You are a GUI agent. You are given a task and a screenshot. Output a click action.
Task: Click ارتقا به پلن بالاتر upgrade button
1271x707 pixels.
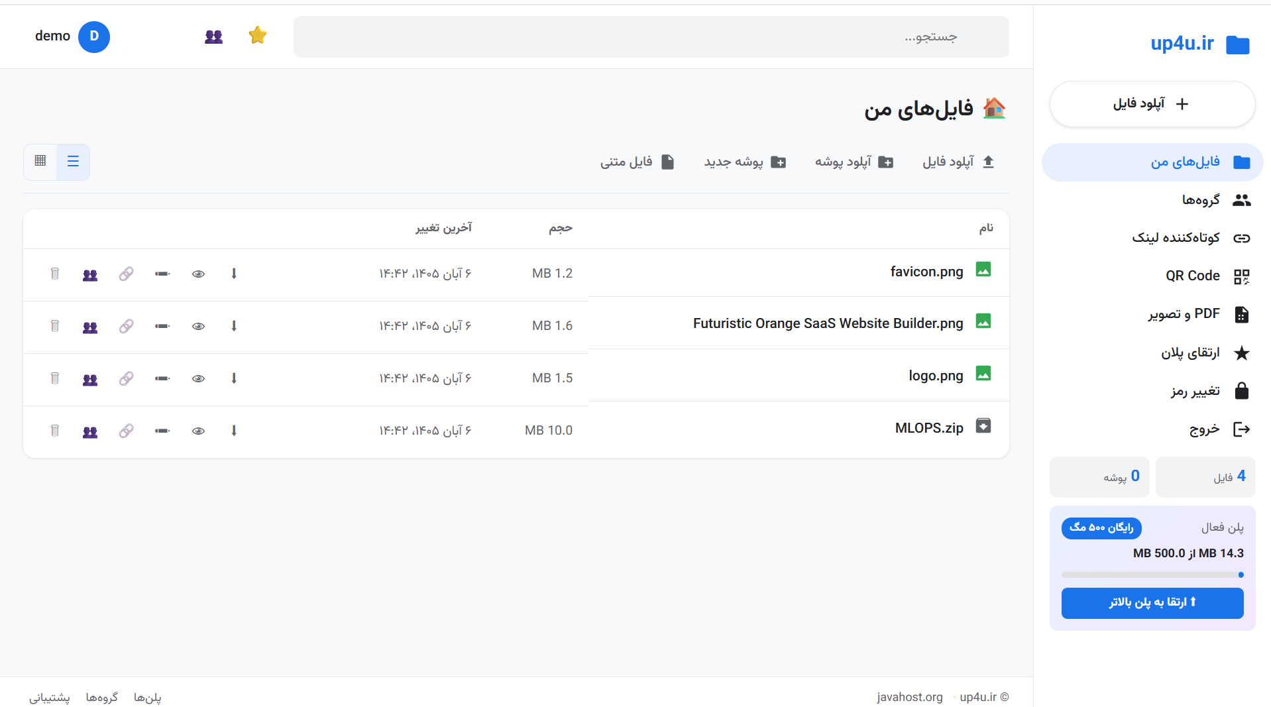click(x=1152, y=603)
